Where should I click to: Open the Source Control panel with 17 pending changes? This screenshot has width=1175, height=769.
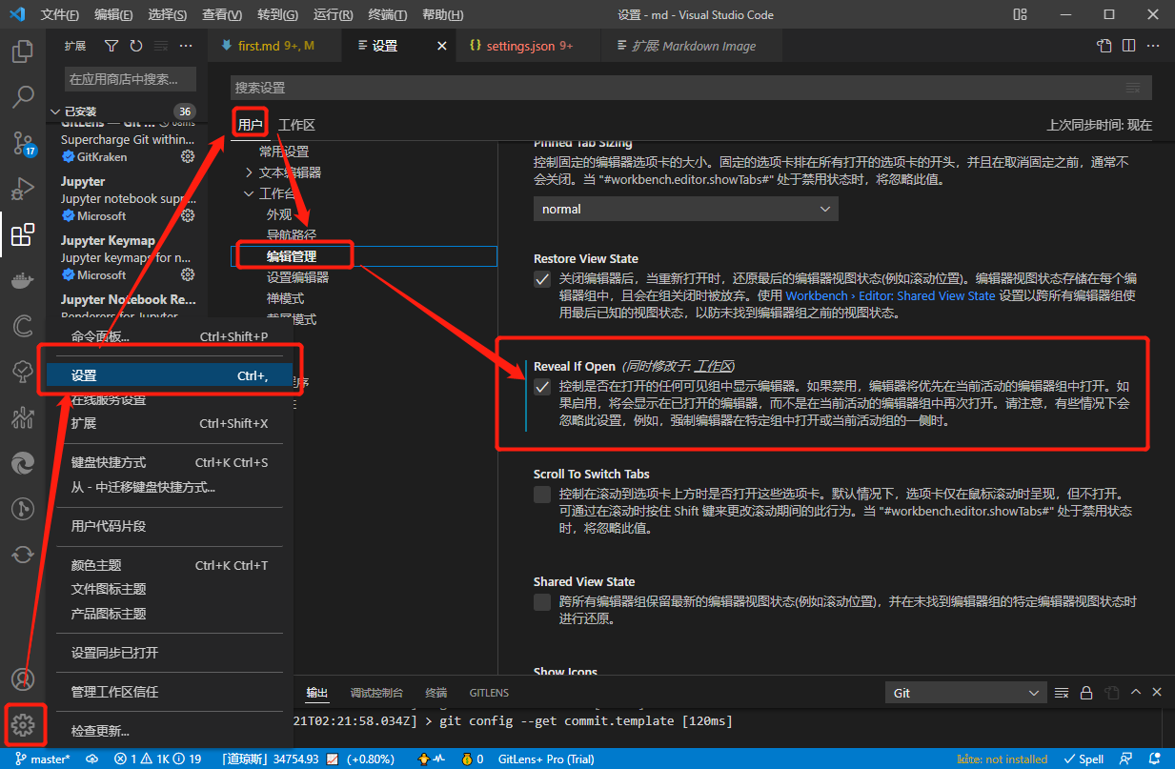tap(23, 143)
